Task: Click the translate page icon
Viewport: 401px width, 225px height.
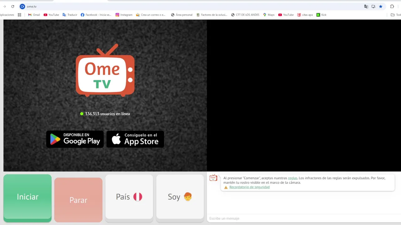Action: (366, 6)
